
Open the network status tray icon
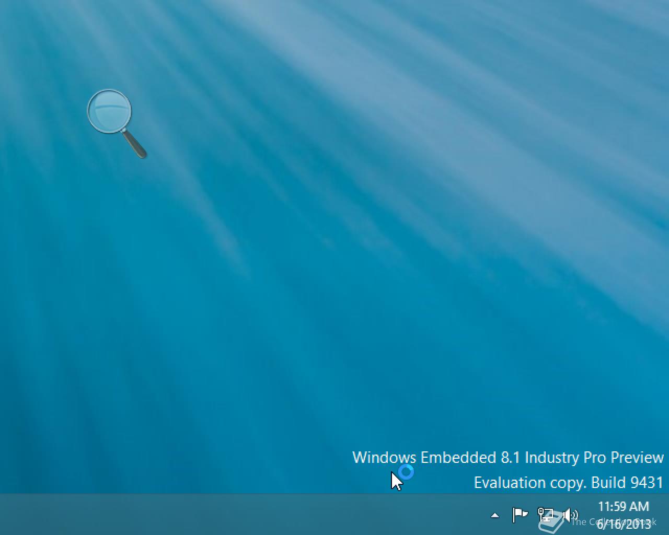546,515
